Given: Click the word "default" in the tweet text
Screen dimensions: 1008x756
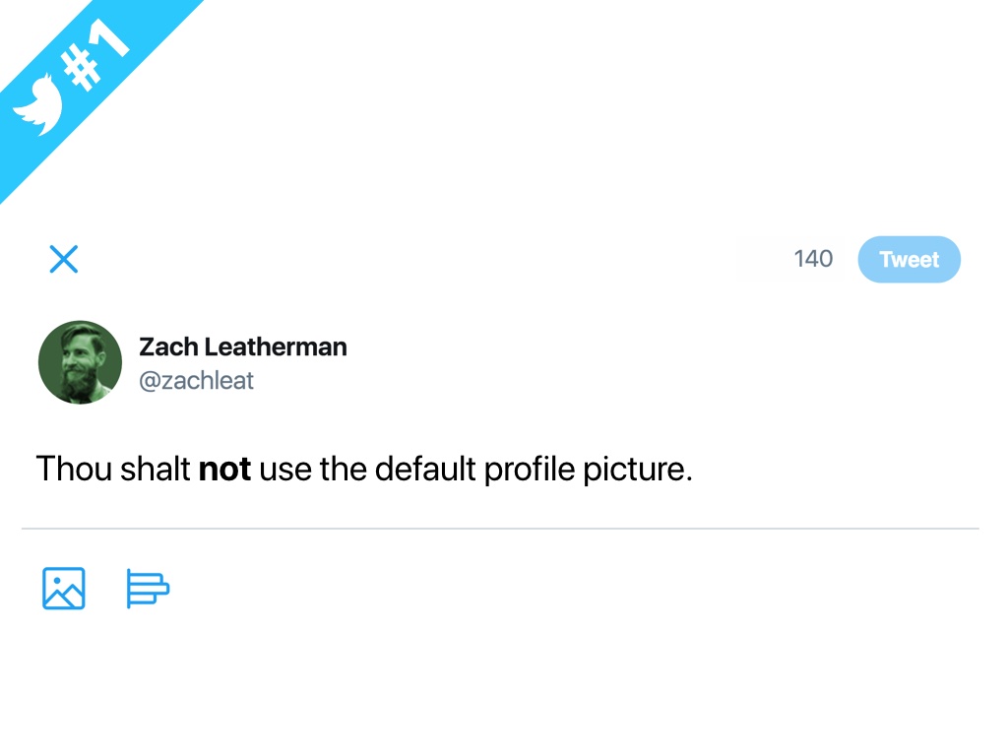Looking at the screenshot, I should [424, 470].
